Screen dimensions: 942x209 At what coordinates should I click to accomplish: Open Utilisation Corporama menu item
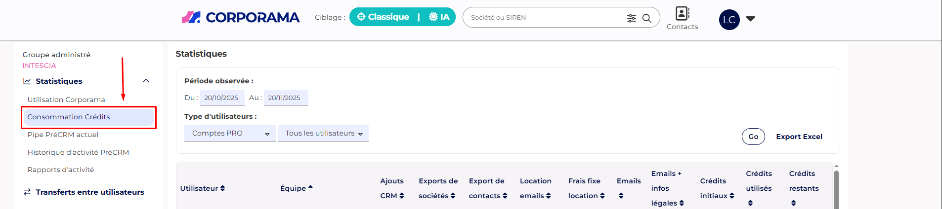66,100
